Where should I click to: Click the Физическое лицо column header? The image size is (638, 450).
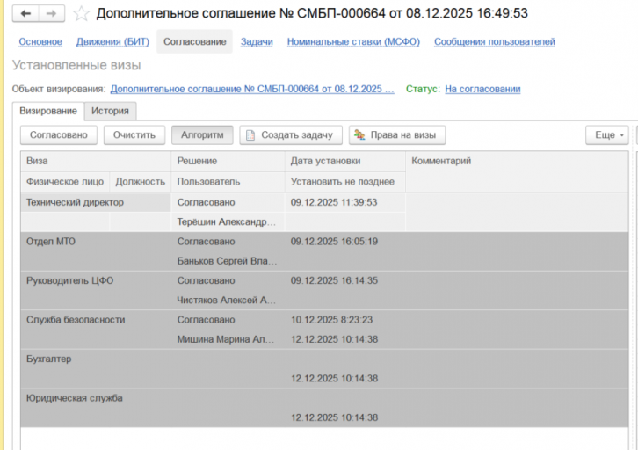point(65,182)
